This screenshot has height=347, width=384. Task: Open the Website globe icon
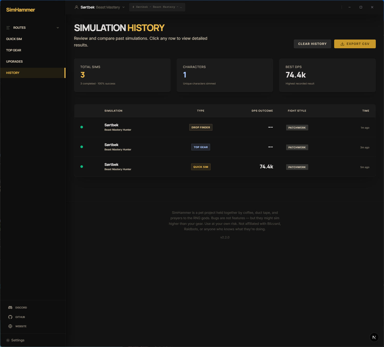click(10, 326)
